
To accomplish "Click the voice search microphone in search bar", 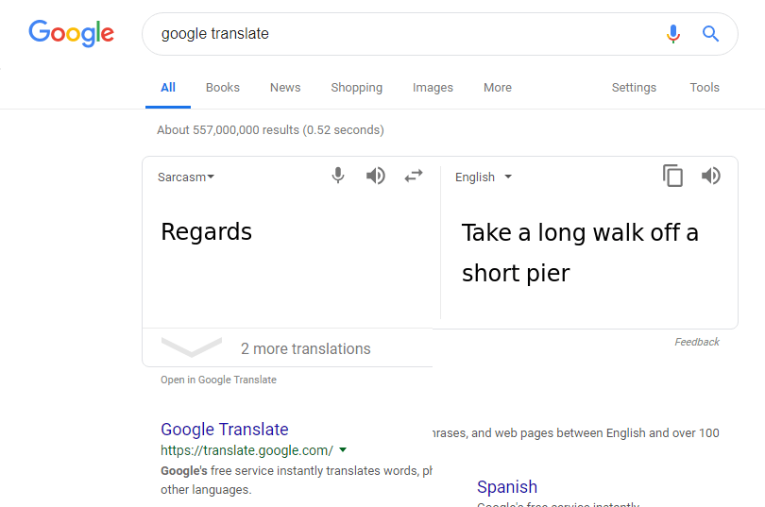I will point(672,34).
